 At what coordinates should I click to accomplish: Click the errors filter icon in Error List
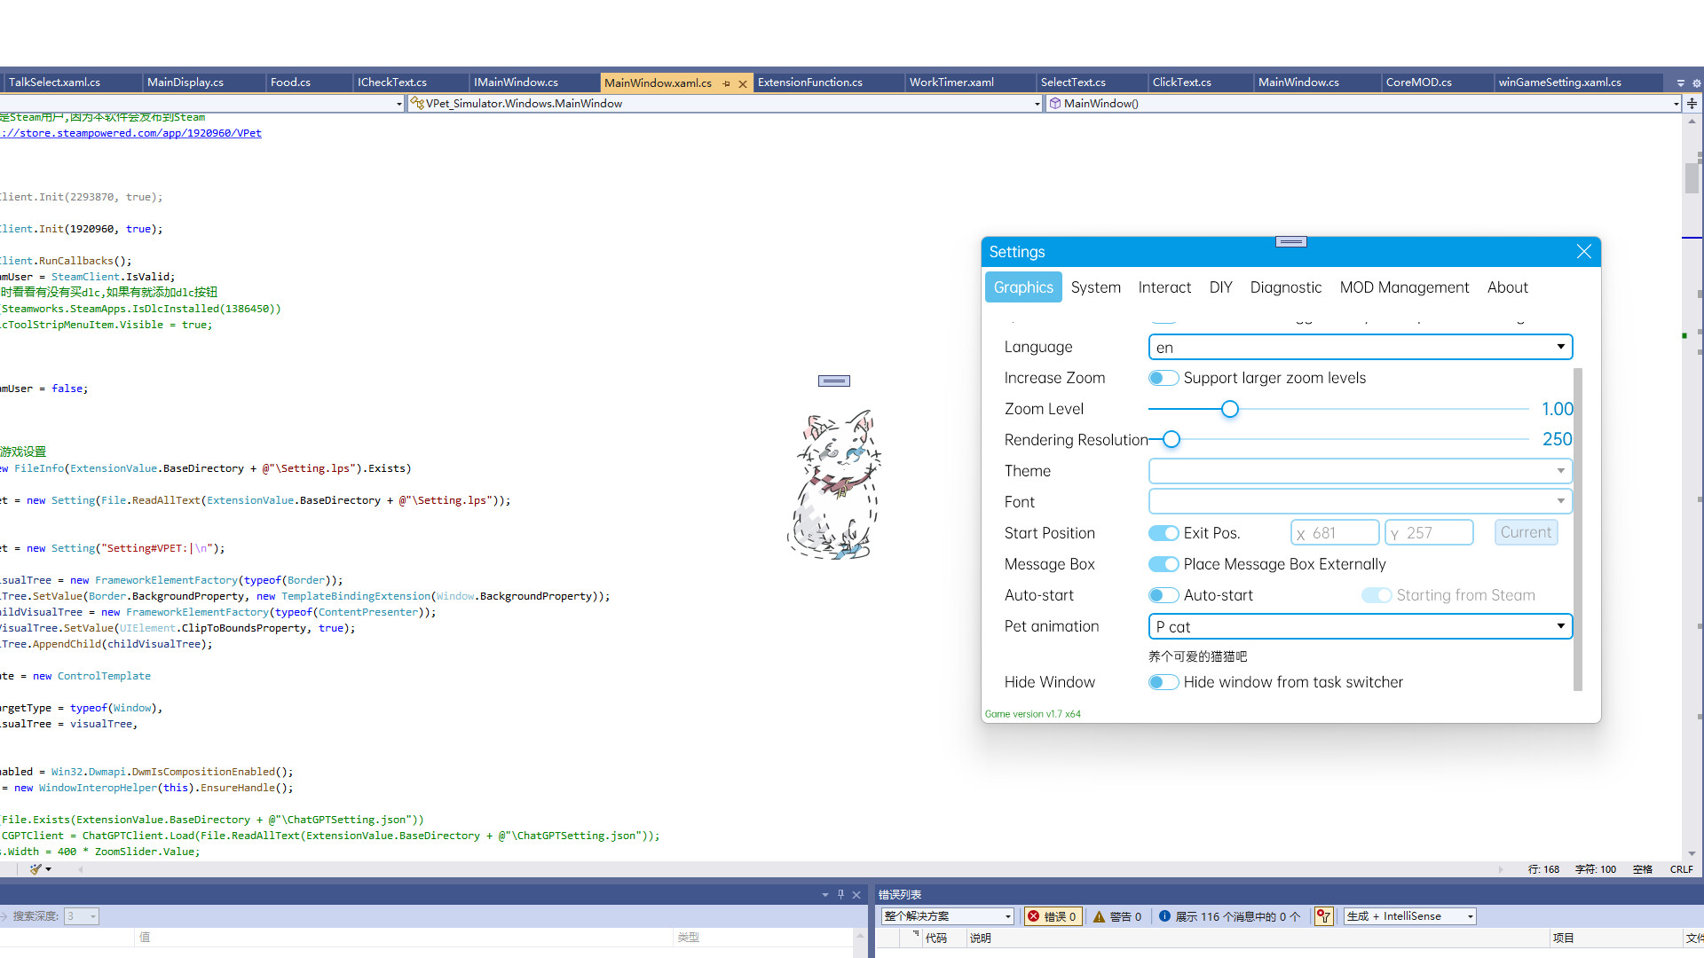tap(1324, 916)
